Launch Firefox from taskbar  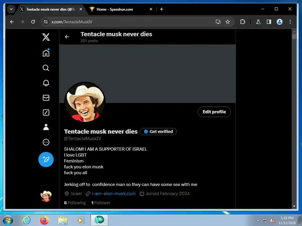click(x=44, y=220)
